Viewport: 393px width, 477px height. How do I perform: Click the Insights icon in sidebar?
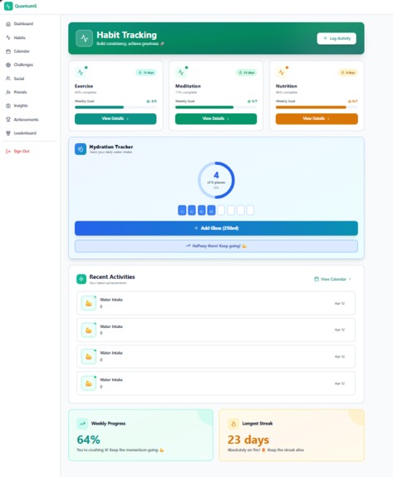(x=8, y=106)
